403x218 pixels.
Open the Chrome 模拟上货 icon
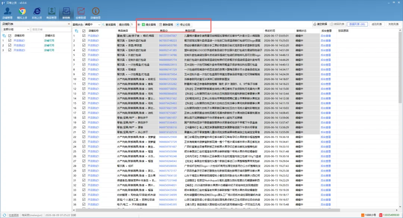[x=22, y=13]
